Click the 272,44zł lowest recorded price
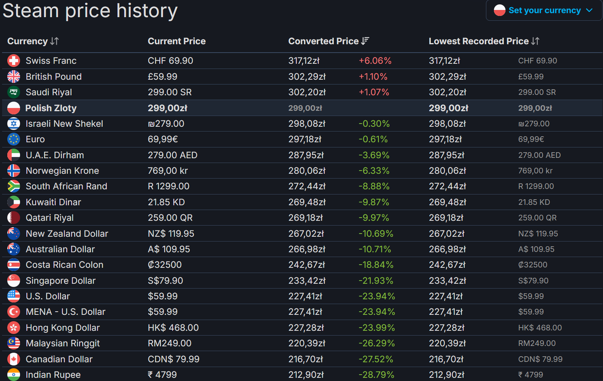Image resolution: width=603 pixels, height=381 pixels. pos(447,186)
